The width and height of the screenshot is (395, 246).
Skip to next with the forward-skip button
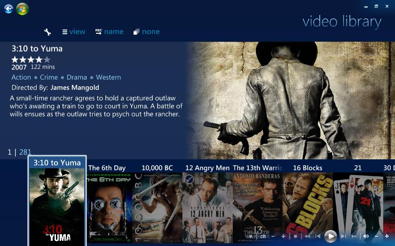click(343, 236)
